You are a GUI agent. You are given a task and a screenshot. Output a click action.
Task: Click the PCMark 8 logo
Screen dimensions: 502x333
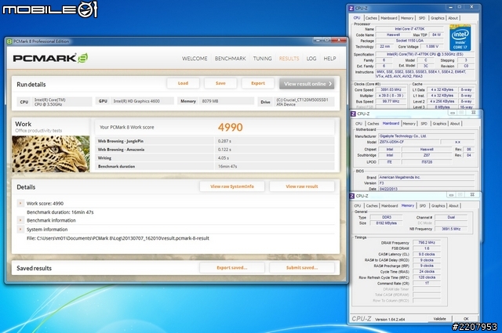[x=50, y=58]
